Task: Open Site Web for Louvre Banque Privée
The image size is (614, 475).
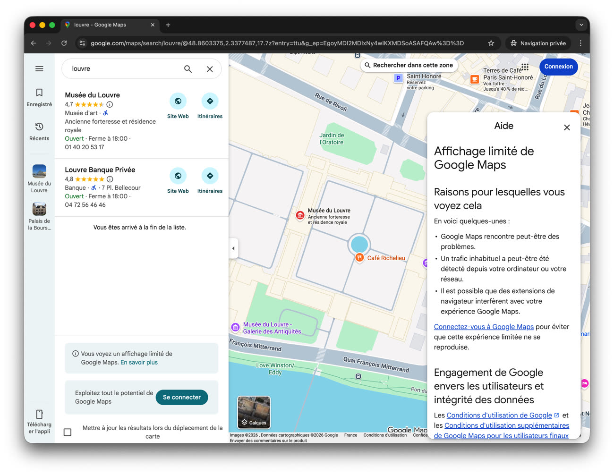Action: pos(178,180)
